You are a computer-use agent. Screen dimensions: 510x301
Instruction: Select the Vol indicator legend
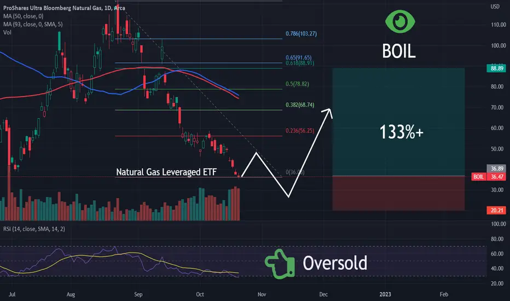(7, 32)
